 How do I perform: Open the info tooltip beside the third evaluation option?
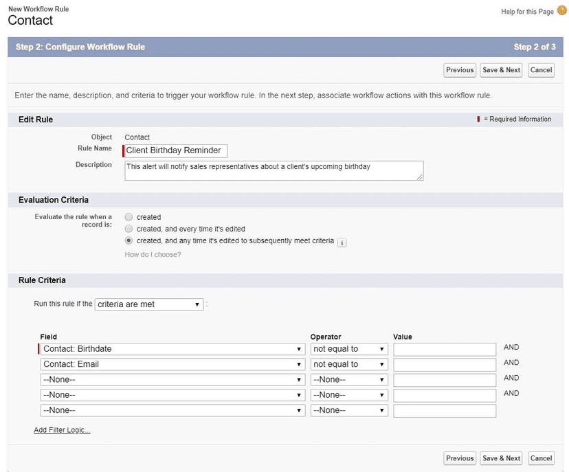pos(342,243)
